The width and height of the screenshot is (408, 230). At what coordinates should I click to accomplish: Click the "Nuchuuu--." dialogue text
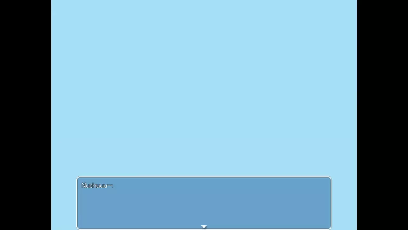97,186
